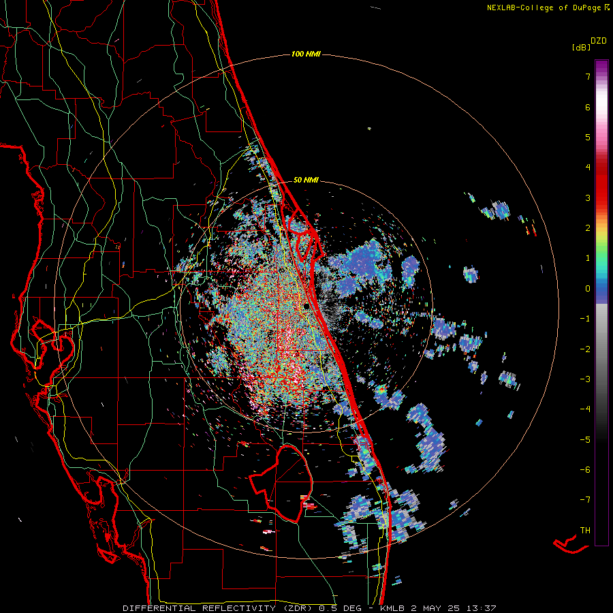Click the 5 value on the colorbar scale

coord(588,137)
